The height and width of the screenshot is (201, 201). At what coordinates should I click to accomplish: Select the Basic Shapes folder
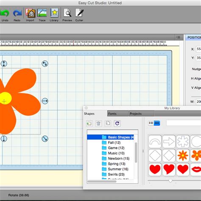pos(111,137)
